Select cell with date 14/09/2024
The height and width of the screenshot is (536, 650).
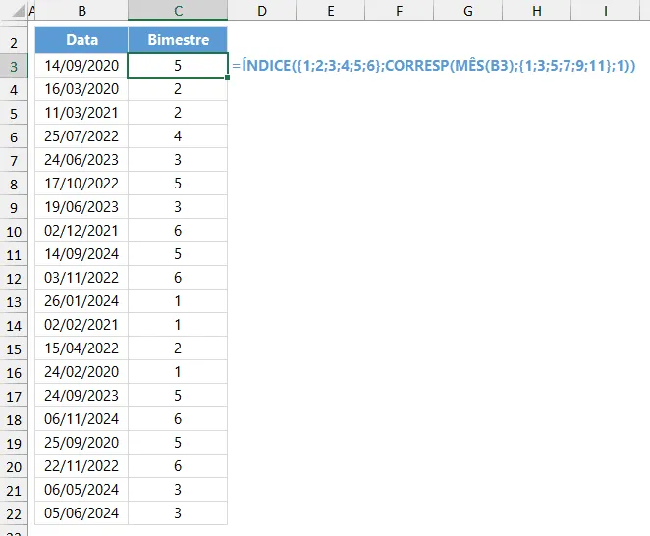(81, 254)
